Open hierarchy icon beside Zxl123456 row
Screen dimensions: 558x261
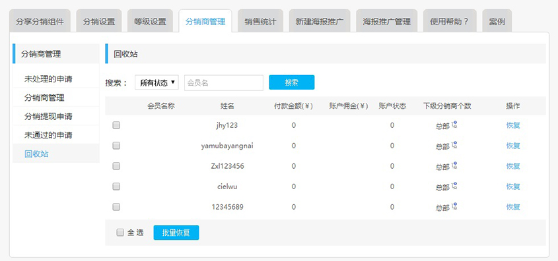click(454, 165)
